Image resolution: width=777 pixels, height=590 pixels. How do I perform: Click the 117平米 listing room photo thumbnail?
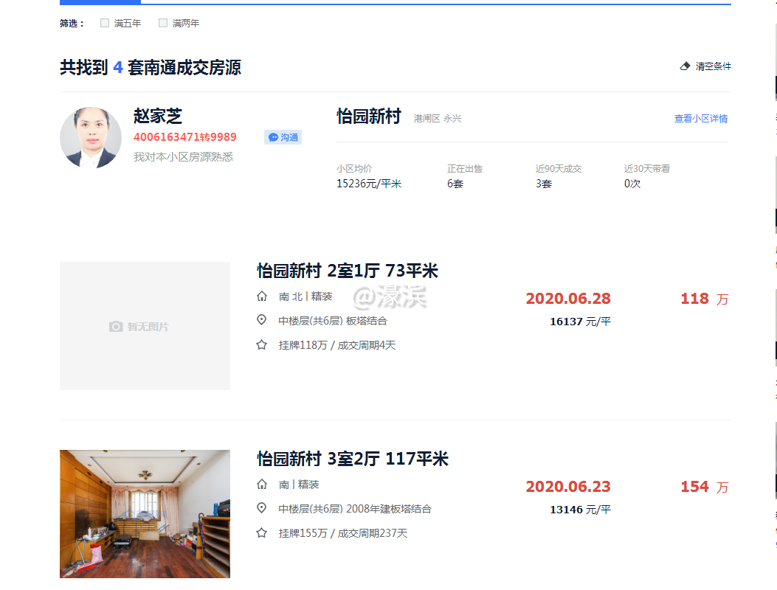pos(145,513)
